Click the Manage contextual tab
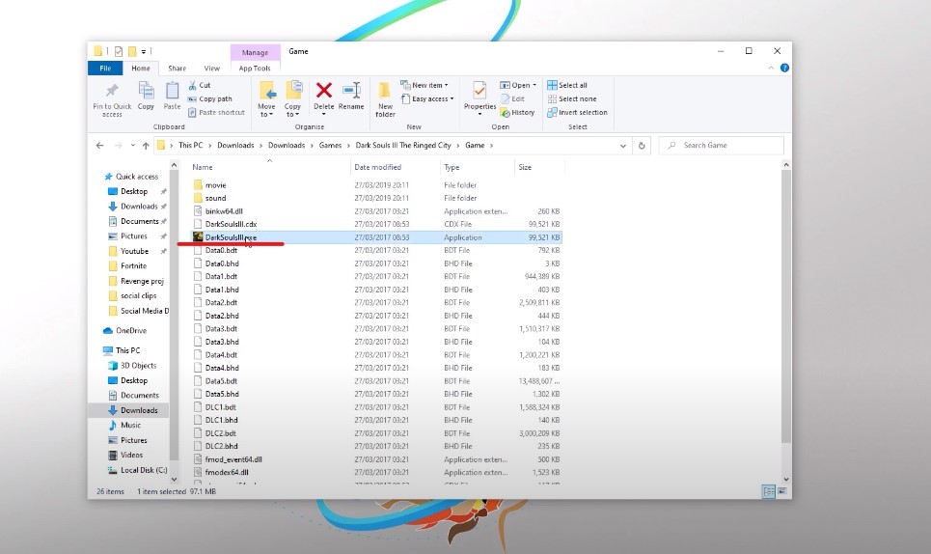Image resolution: width=931 pixels, height=554 pixels. (255, 52)
